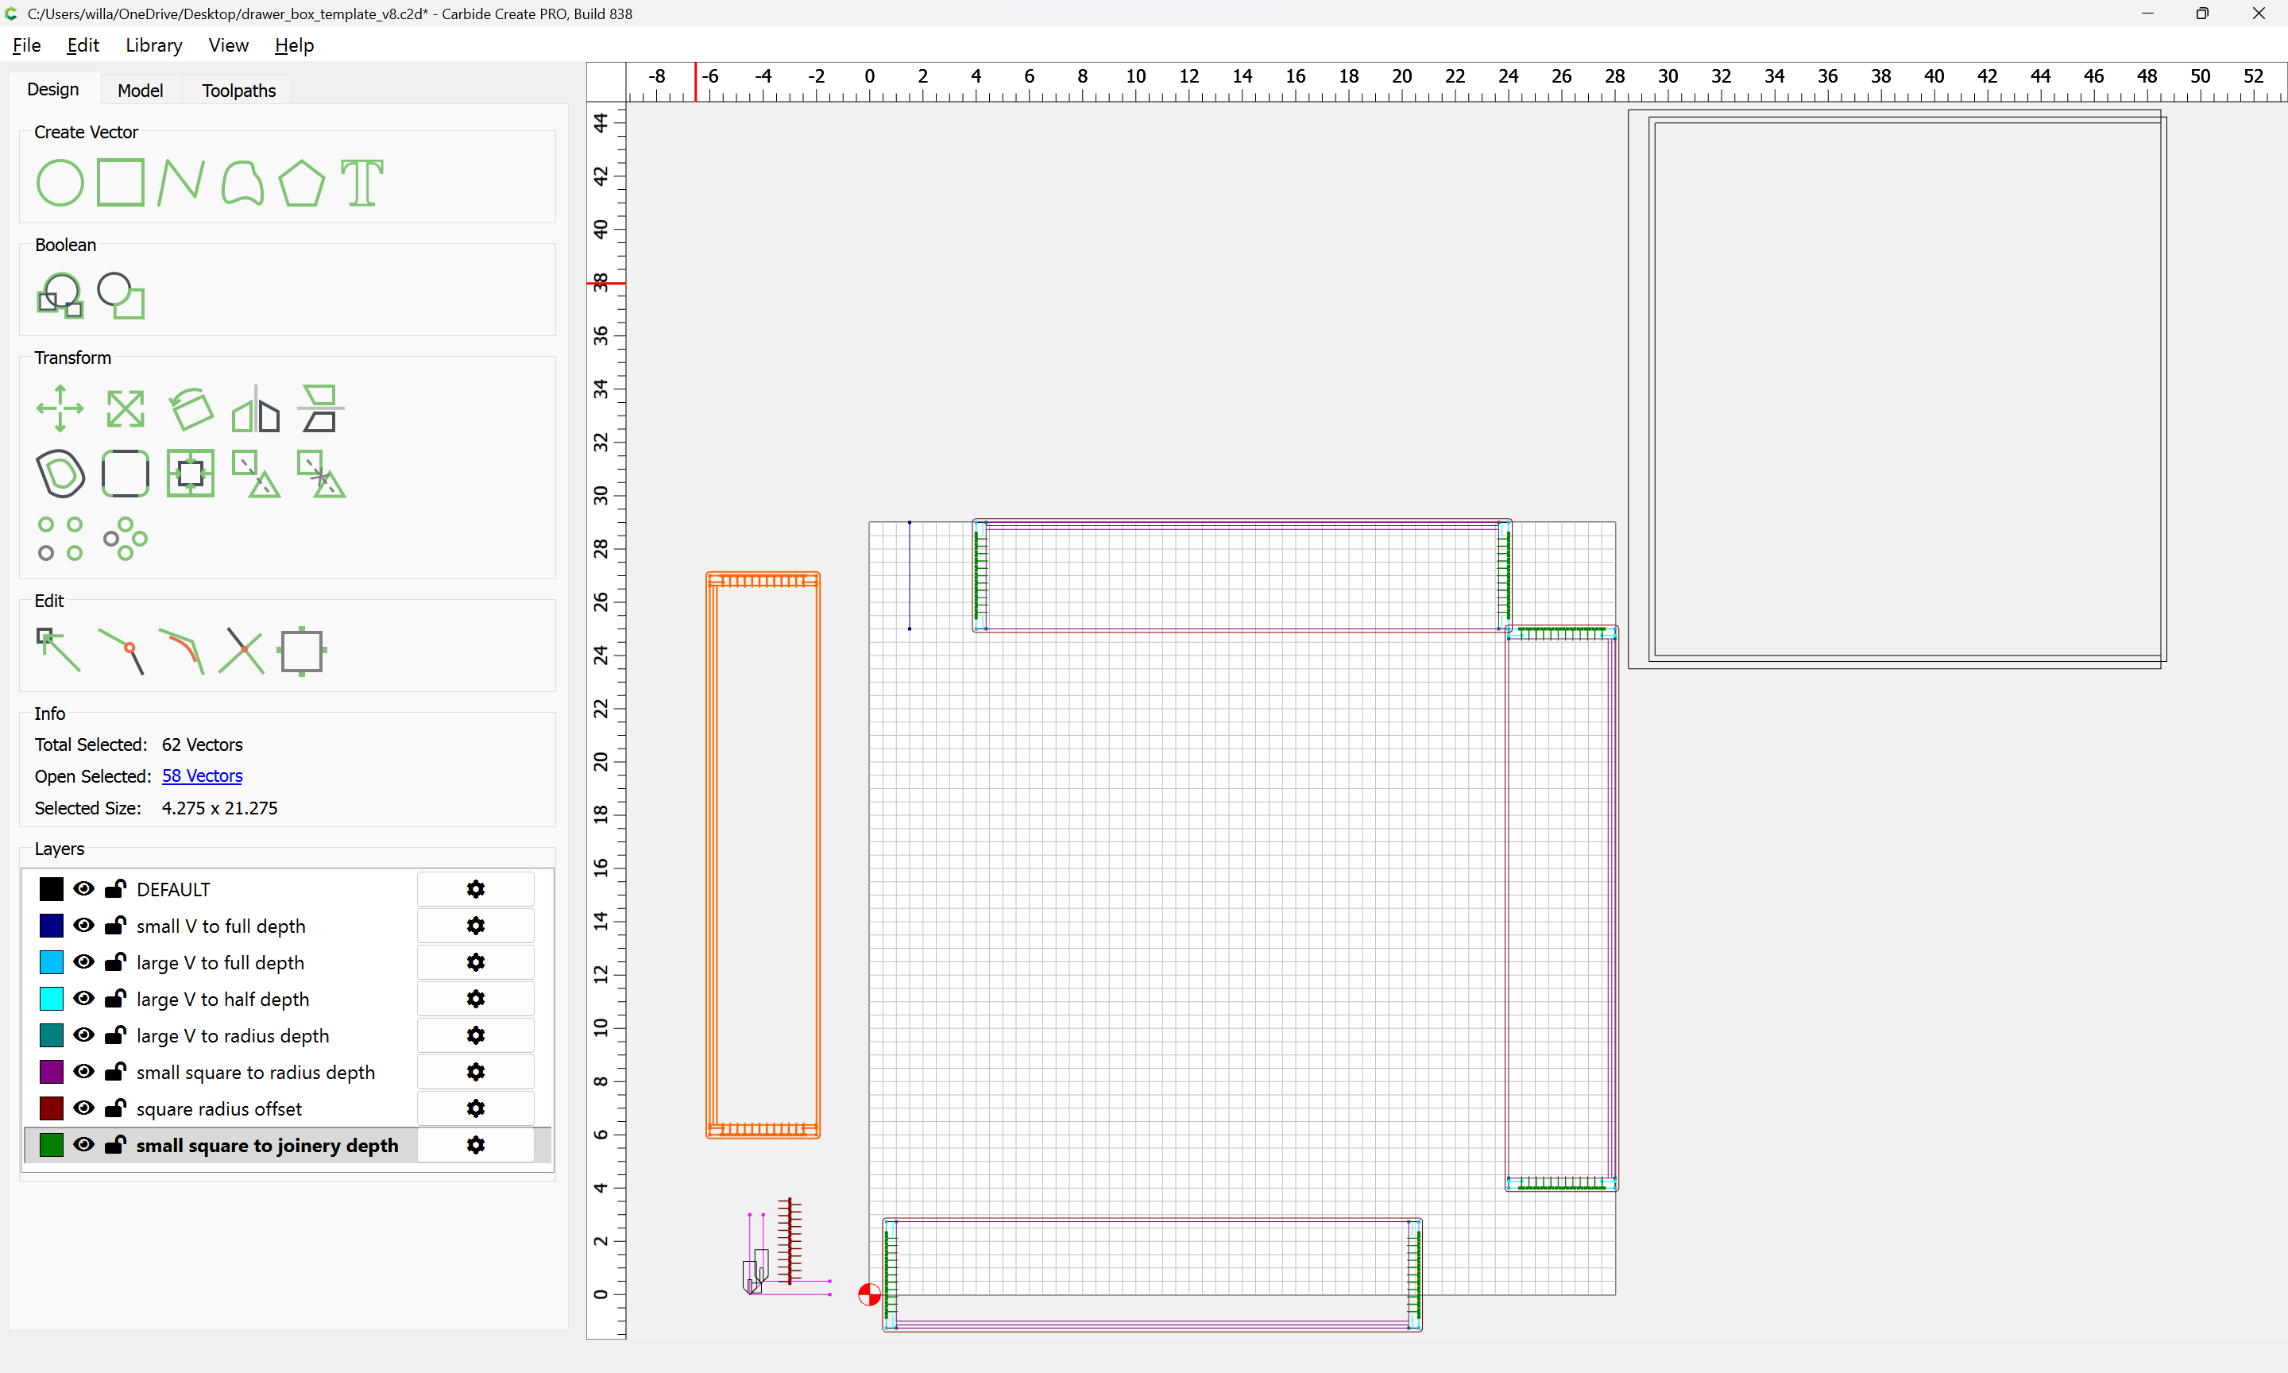Click the Trim vectors scissors icon
Image resolution: width=2288 pixels, height=1373 pixels.
[242, 651]
